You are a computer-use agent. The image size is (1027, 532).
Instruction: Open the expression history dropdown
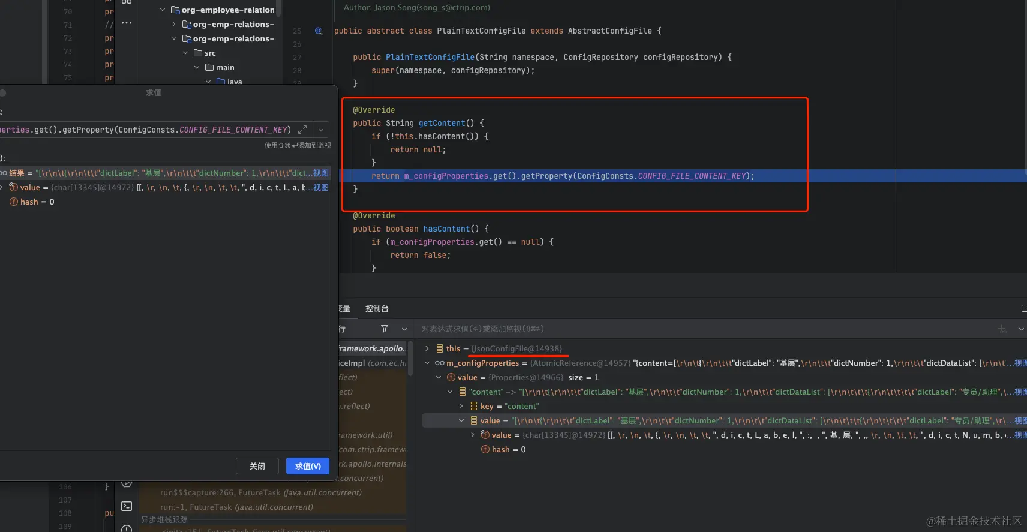point(322,130)
